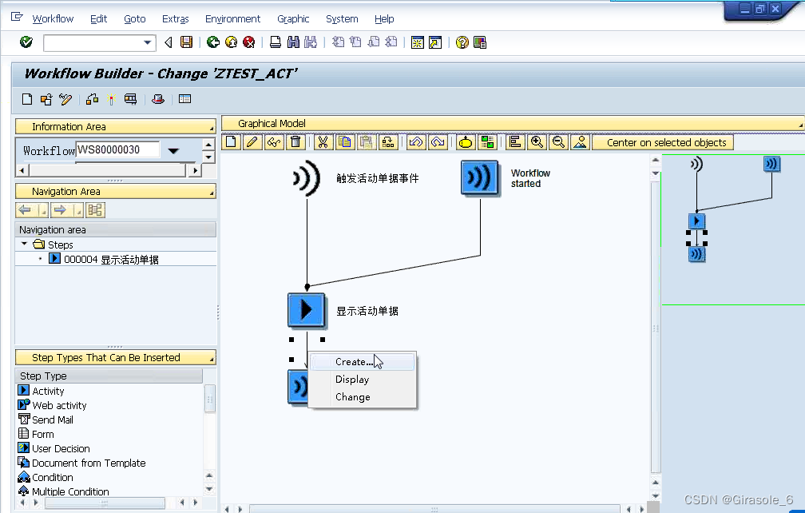This screenshot has width=805, height=513.
Task: Click the green checkmark Enter icon
Action: [26, 42]
